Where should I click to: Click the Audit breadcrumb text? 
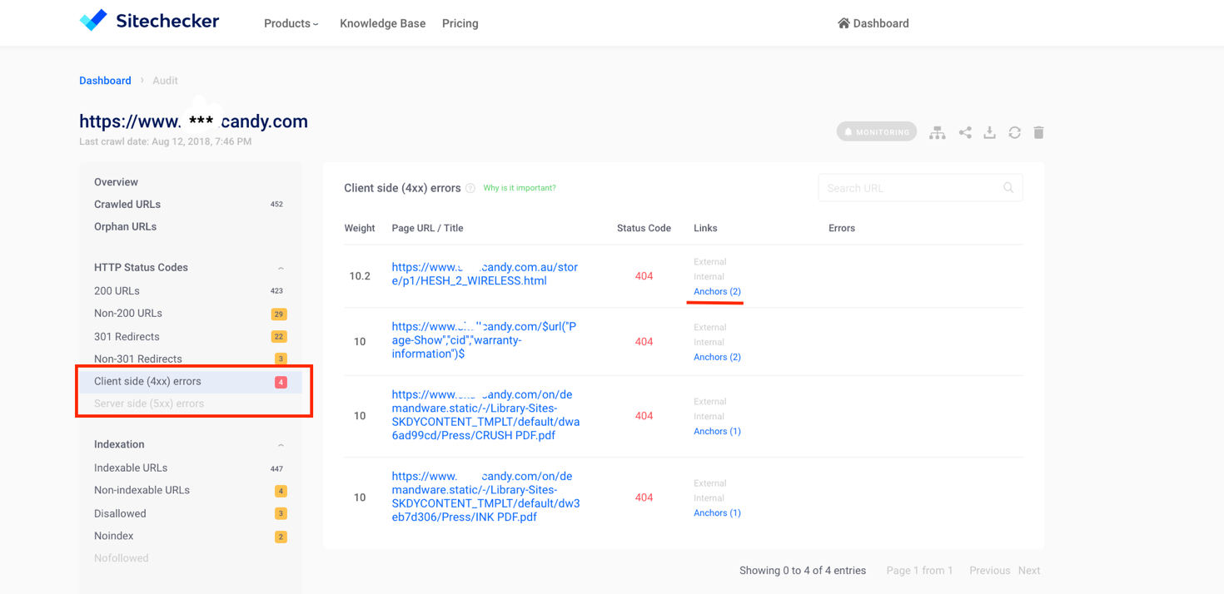(165, 81)
